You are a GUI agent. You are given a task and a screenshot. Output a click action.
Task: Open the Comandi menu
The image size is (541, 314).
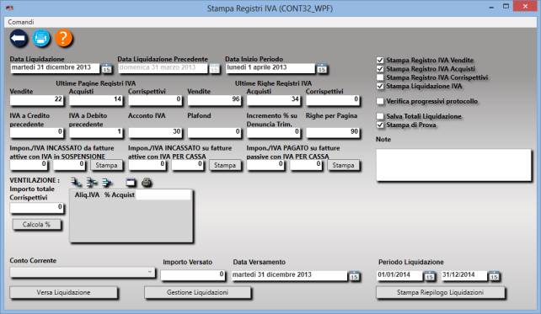click(x=21, y=22)
